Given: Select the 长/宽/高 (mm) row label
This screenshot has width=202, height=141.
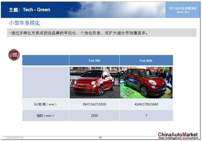Looking at the screenshot, I should pos(46,104).
